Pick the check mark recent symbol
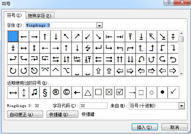191x134 pixels. point(173,93)
